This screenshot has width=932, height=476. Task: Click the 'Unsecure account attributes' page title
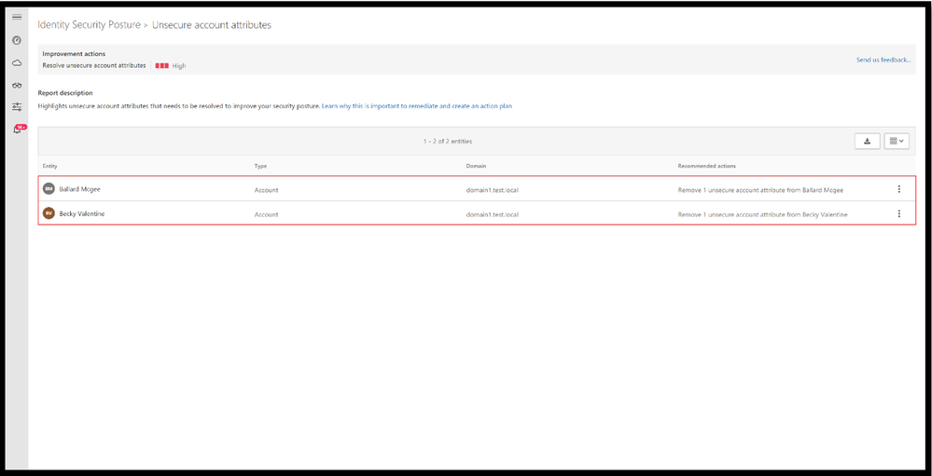212,25
